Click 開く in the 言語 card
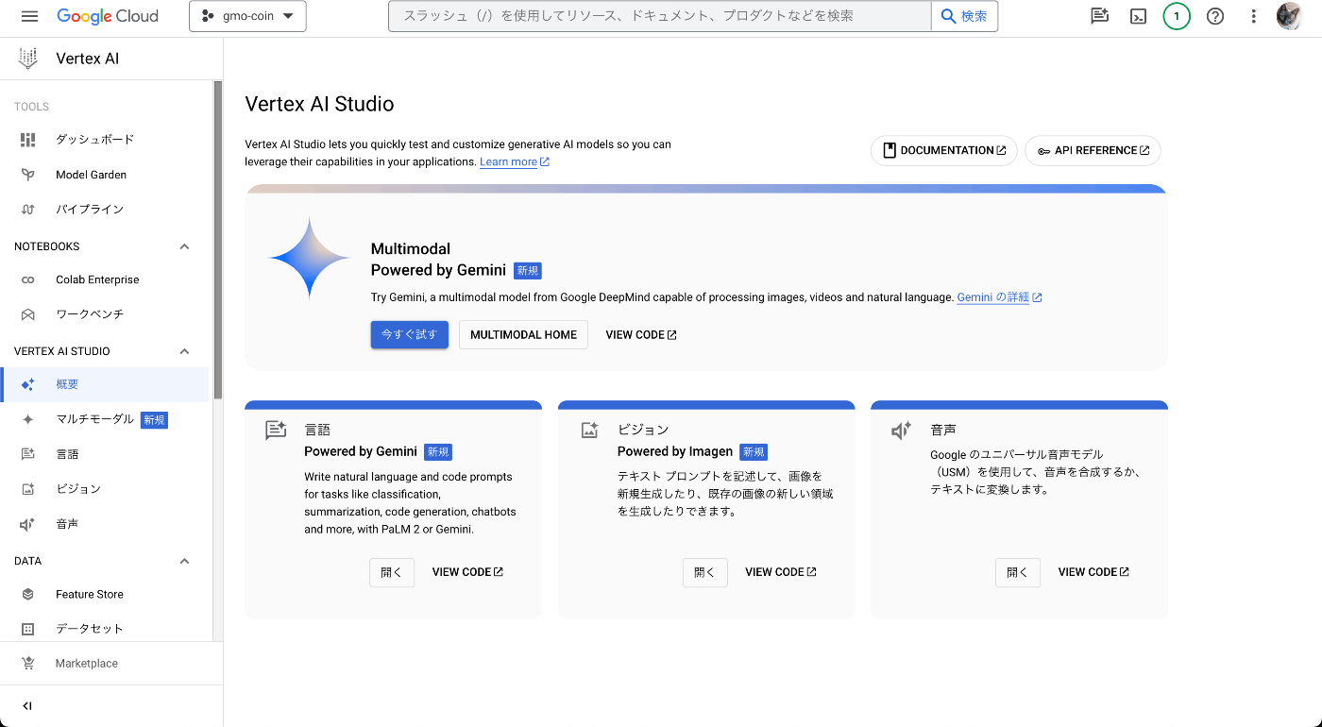Image resolution: width=1322 pixels, height=727 pixels. pos(392,572)
